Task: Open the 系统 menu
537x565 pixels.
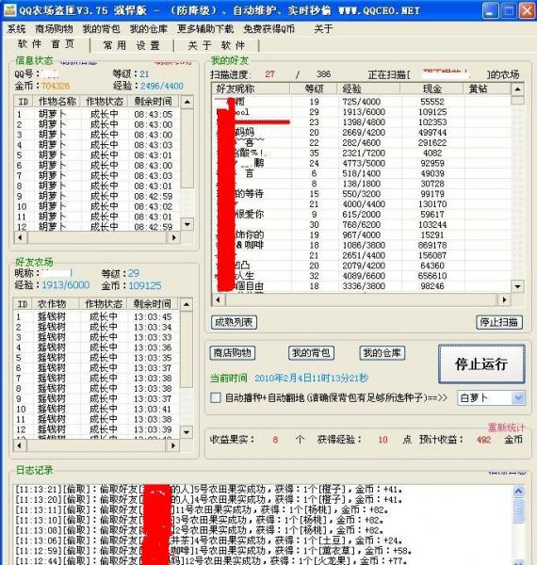Action: pyautogui.click(x=16, y=29)
